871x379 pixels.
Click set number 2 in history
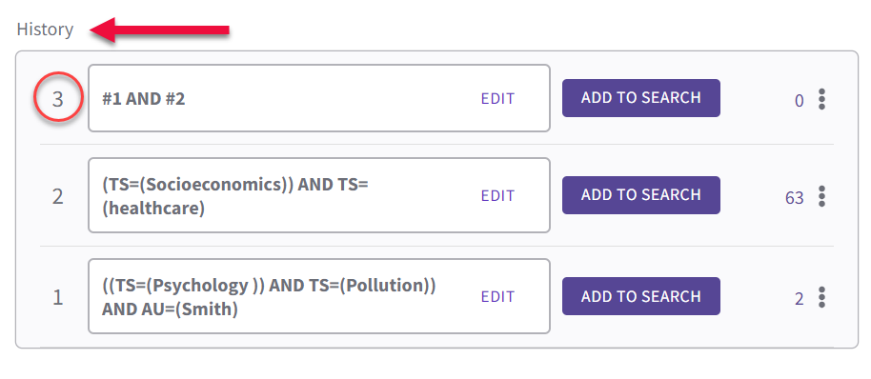pyautogui.click(x=58, y=196)
